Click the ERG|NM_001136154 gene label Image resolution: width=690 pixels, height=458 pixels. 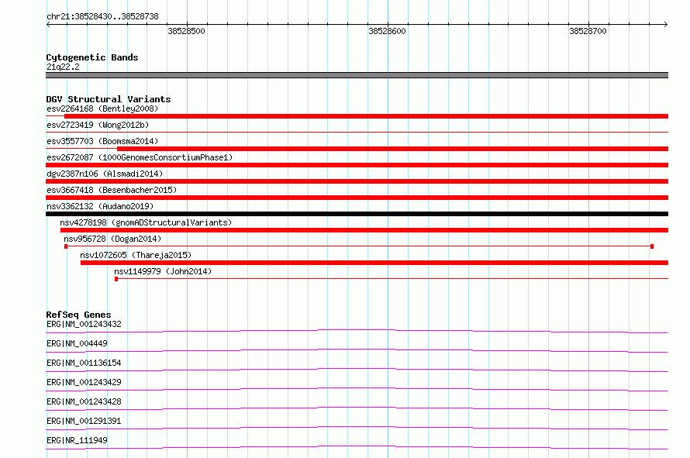coord(84,363)
